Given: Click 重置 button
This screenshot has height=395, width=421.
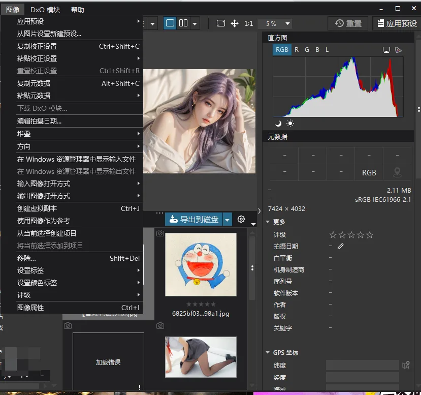Looking at the screenshot, I should tap(348, 23).
